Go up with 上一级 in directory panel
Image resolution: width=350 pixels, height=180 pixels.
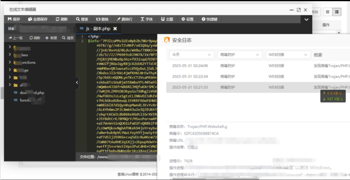tap(16, 38)
